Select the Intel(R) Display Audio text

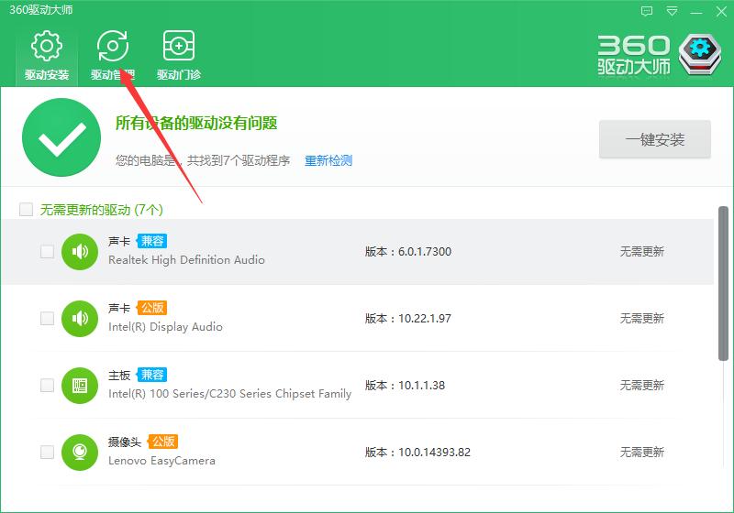tap(165, 327)
